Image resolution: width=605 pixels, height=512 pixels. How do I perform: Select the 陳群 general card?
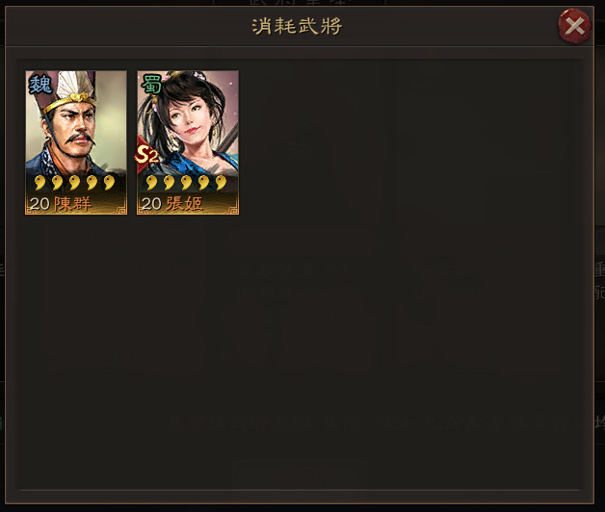point(76,142)
